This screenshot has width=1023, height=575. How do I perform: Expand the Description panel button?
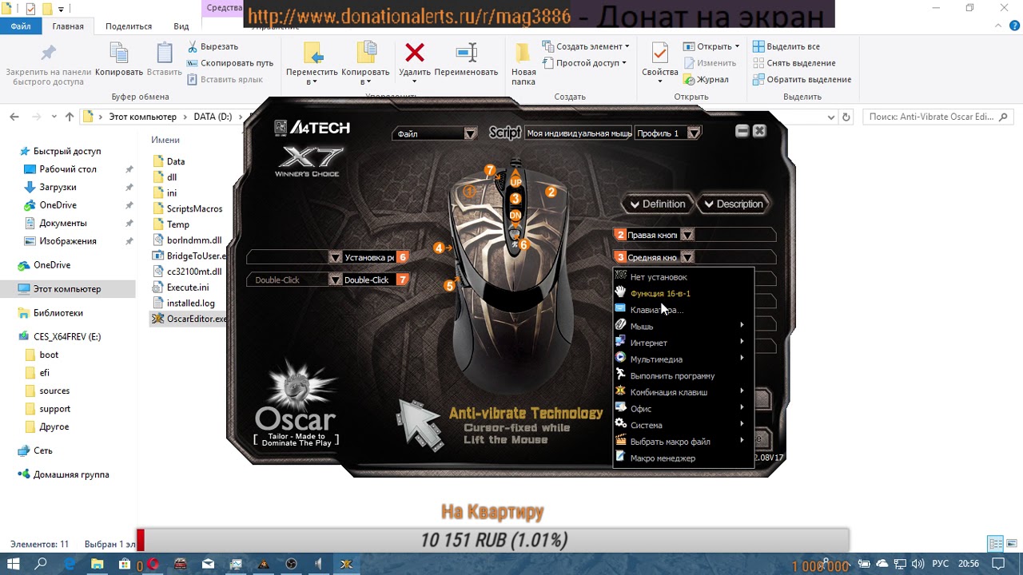(x=732, y=204)
